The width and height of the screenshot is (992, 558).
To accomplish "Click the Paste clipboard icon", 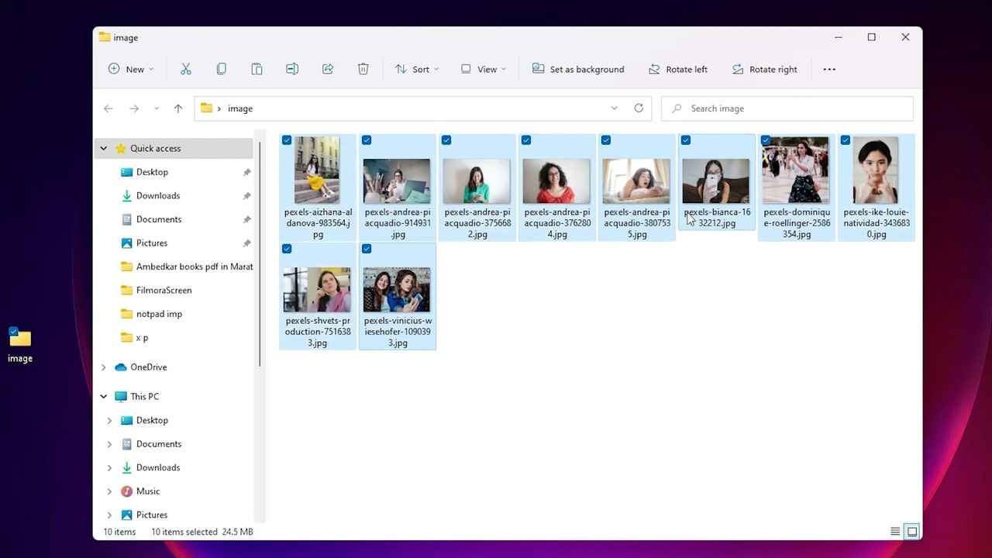I will 257,69.
